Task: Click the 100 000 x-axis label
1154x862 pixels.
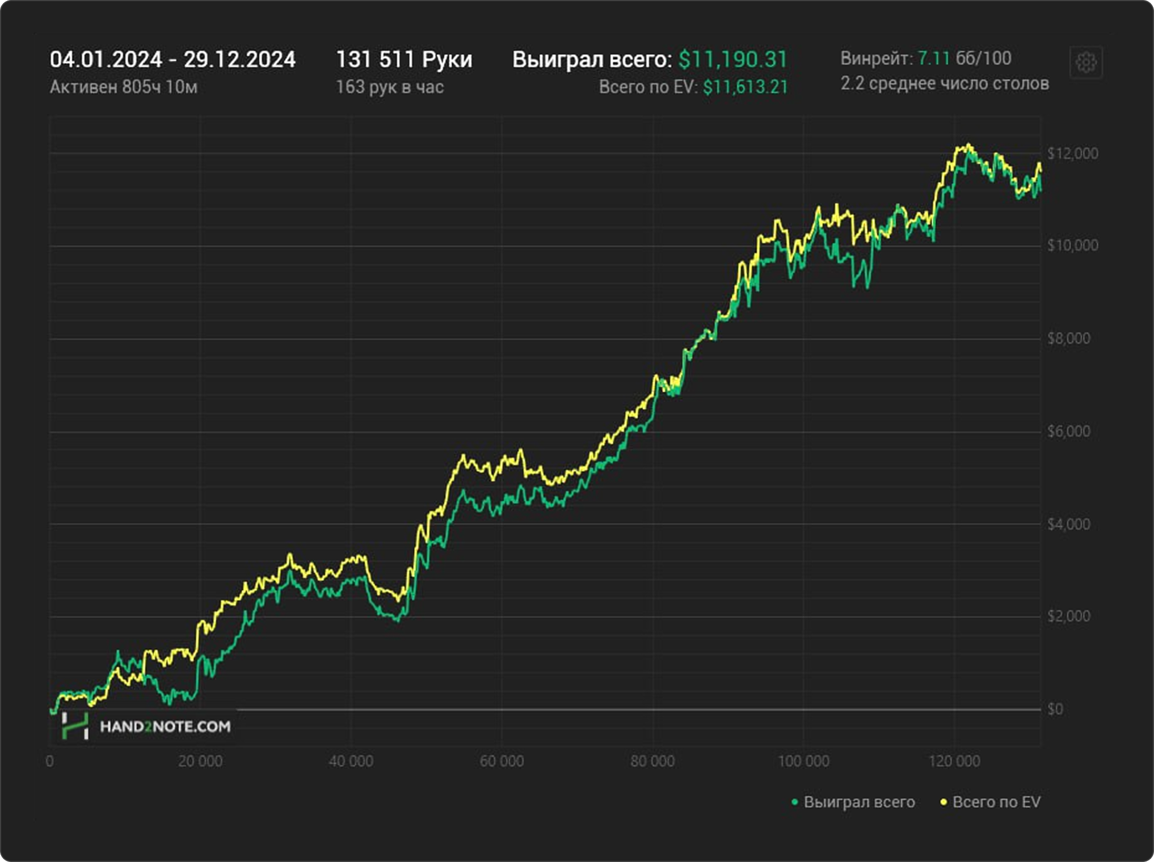Action: (x=803, y=761)
